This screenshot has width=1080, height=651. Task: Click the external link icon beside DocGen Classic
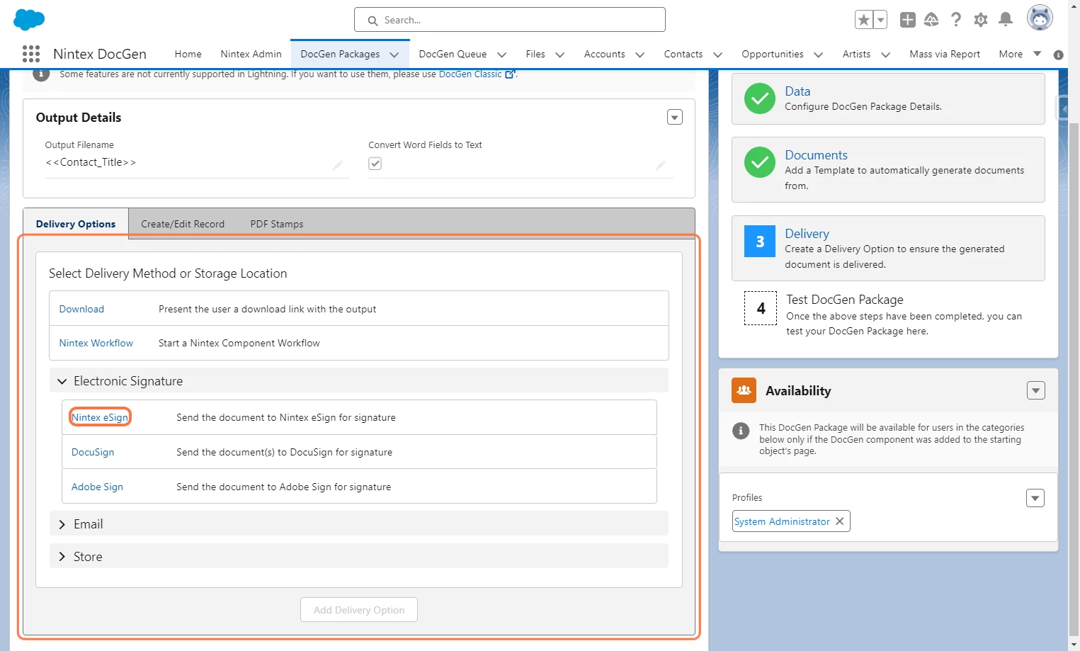click(x=510, y=74)
